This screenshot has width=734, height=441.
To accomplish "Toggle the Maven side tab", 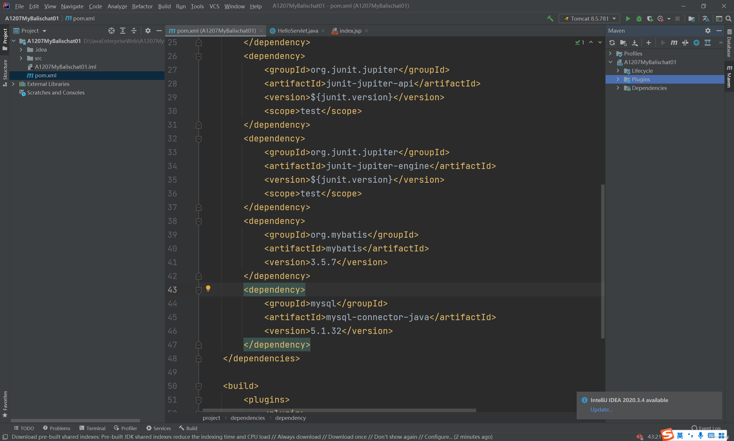I will (729, 76).
